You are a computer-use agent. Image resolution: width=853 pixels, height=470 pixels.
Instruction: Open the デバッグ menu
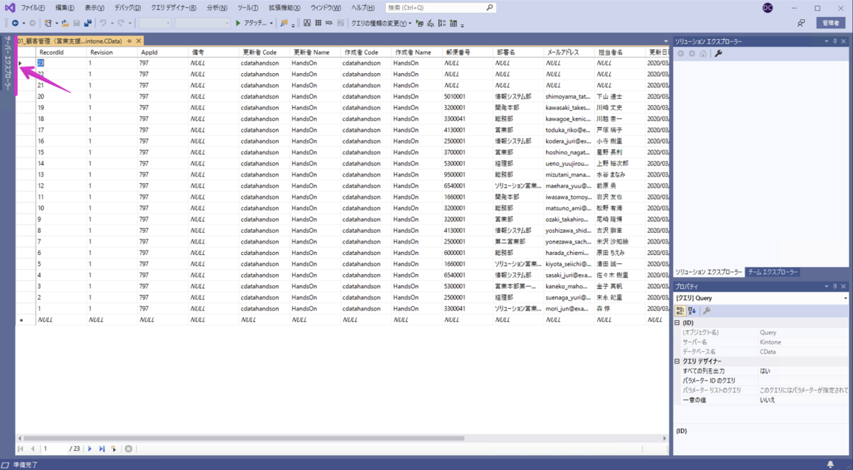(x=128, y=8)
